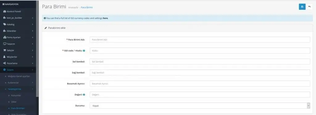Click the Kontrol Paneli dashboard icon
Screen dimensions: 316x115
pyautogui.click(x=5, y=11)
